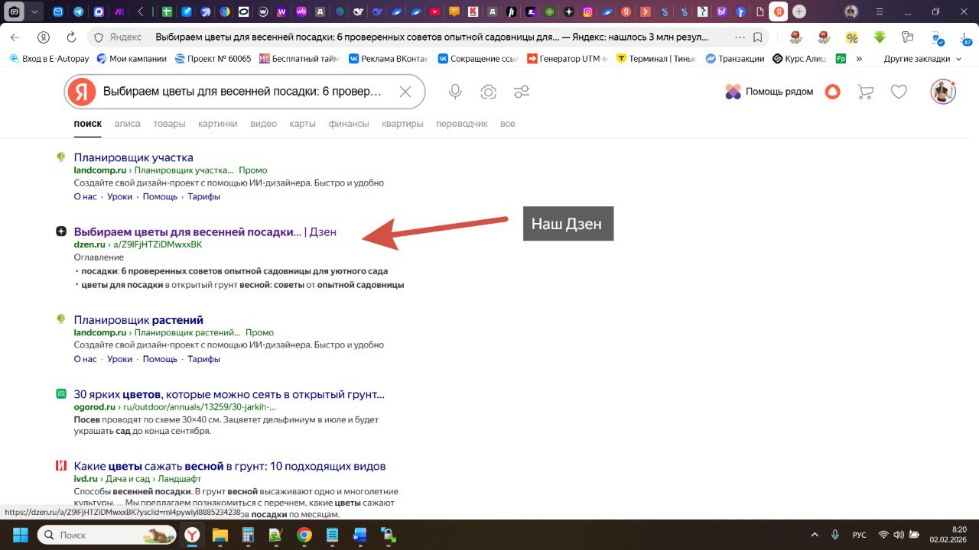Expand the Другие закладки folder
Viewport: 979px width, 550px height.
[922, 59]
